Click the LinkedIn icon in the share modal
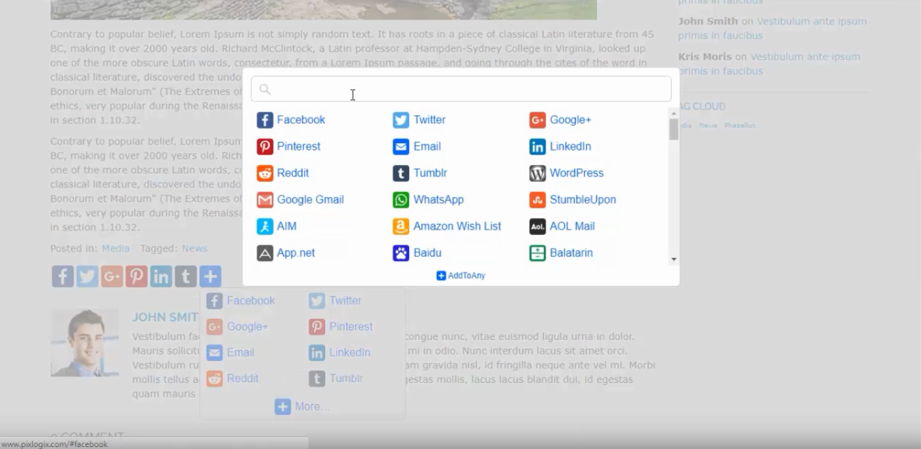This screenshot has height=449, width=921. (x=537, y=146)
